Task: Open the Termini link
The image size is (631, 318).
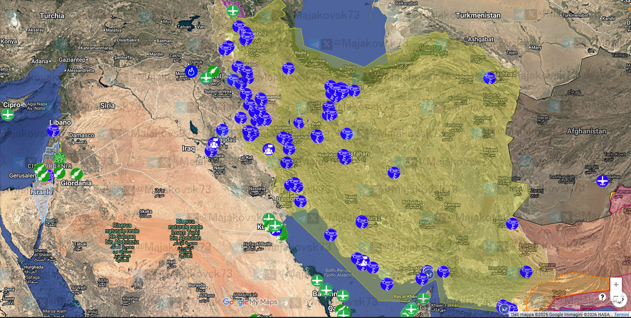Action: pos(621,314)
